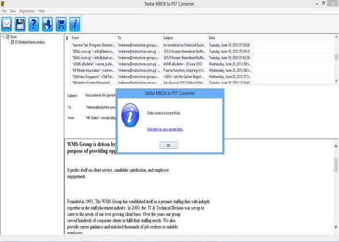Click the 'An Invitation to Financial Excel' subject
The height and width of the screenshot is (242, 339).
tap(184, 45)
